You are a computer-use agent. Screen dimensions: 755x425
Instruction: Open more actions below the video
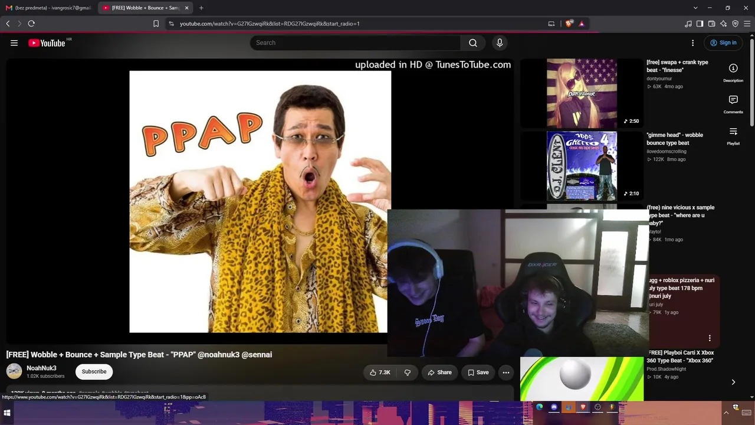(x=506, y=372)
